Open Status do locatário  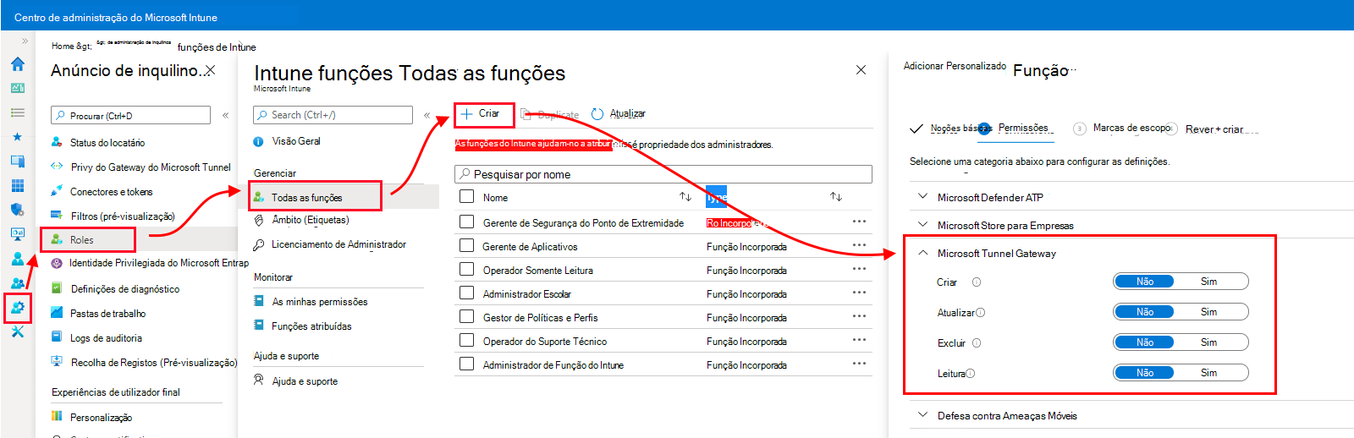coord(107,143)
